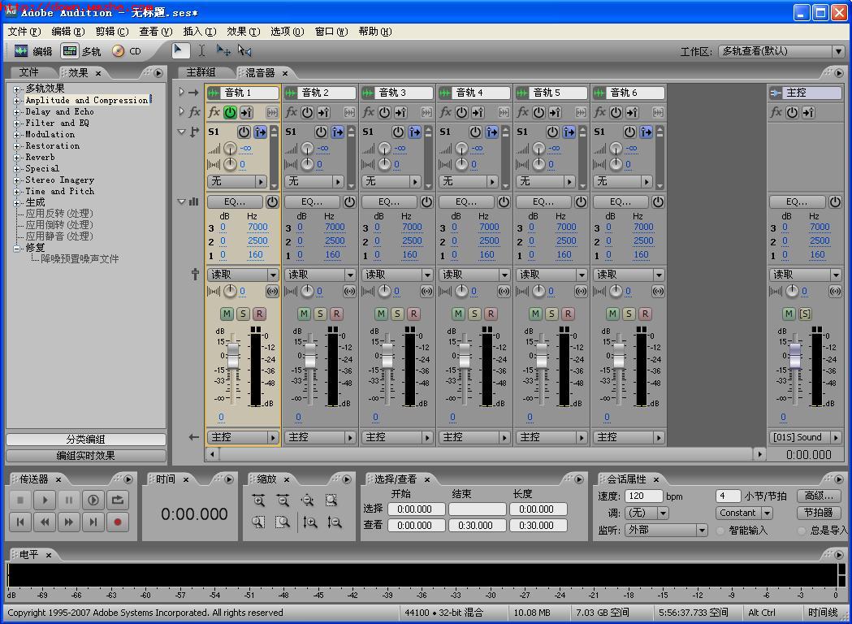Mute track 音轨 1 with M button
This screenshot has width=852, height=624.
227,314
